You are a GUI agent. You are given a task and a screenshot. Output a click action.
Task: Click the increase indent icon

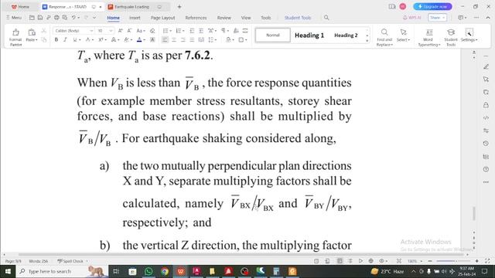pos(201,31)
